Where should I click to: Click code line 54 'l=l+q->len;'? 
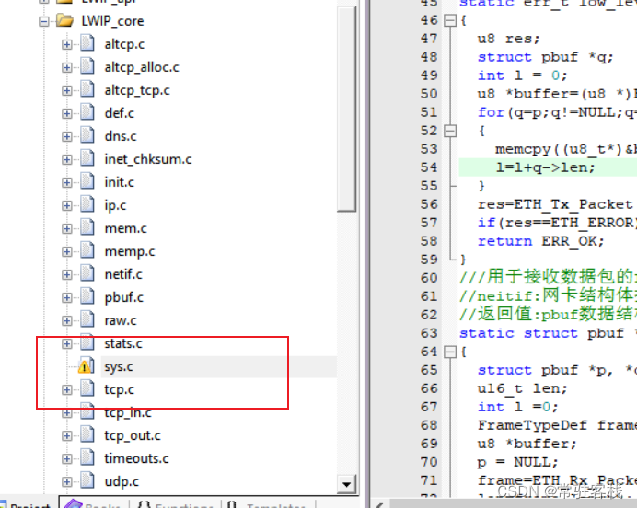pos(545,167)
